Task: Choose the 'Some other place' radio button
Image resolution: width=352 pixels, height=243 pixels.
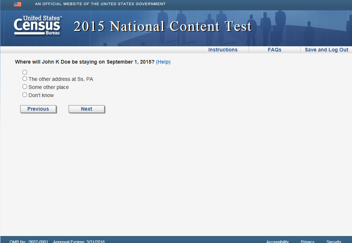Action: pos(25,87)
